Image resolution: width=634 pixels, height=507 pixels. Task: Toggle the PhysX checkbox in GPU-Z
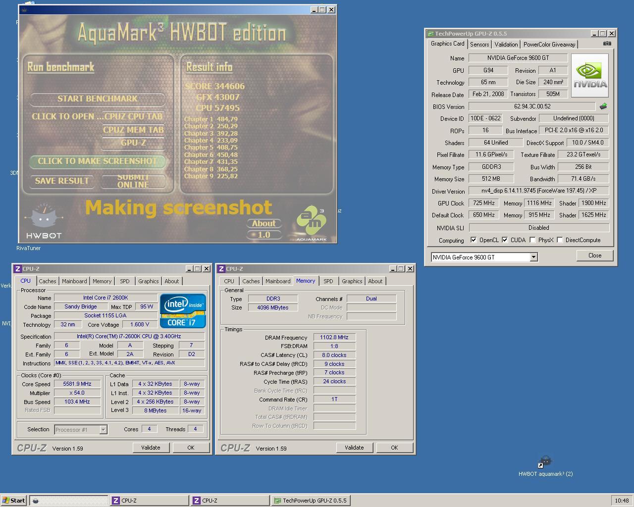point(532,240)
